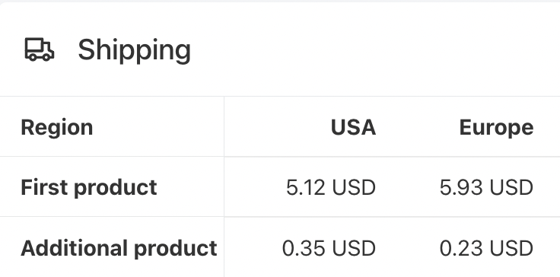Click the Europe column header
This screenshot has width=560, height=277.
click(496, 128)
